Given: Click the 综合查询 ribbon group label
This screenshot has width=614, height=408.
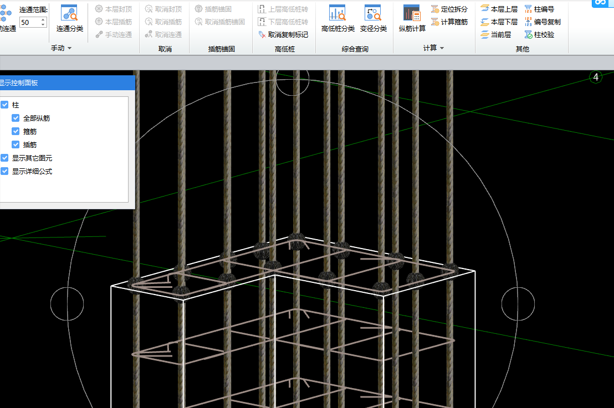Looking at the screenshot, I should pyautogui.click(x=355, y=49).
